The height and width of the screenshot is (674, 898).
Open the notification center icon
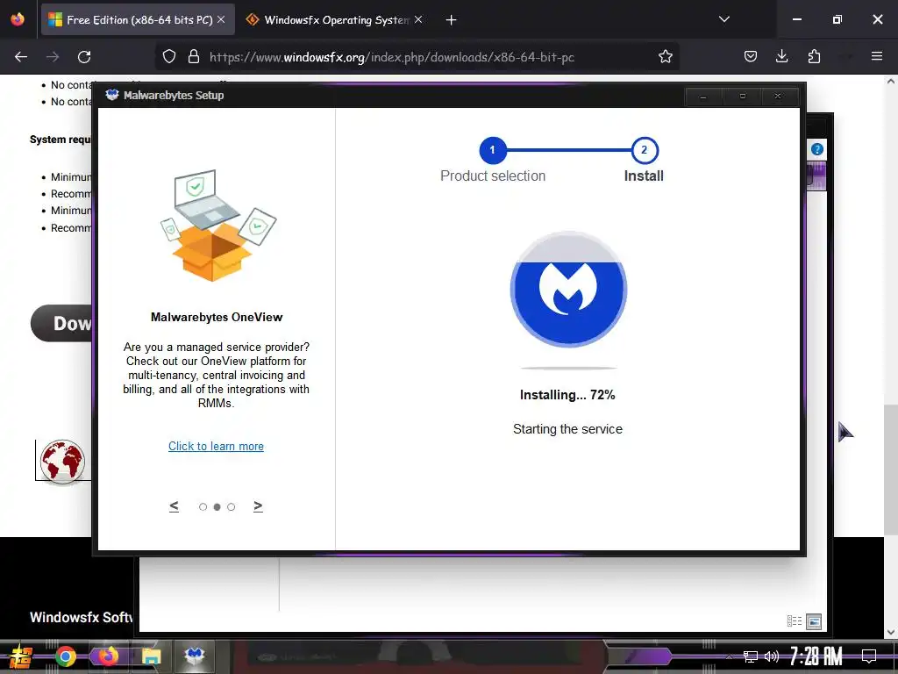coord(869,656)
